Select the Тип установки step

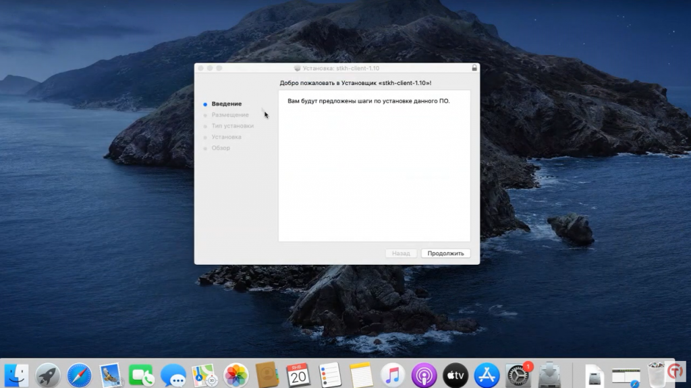tap(233, 126)
